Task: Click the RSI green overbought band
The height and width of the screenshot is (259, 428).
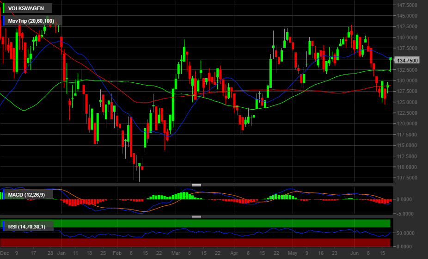Action: coord(195,223)
